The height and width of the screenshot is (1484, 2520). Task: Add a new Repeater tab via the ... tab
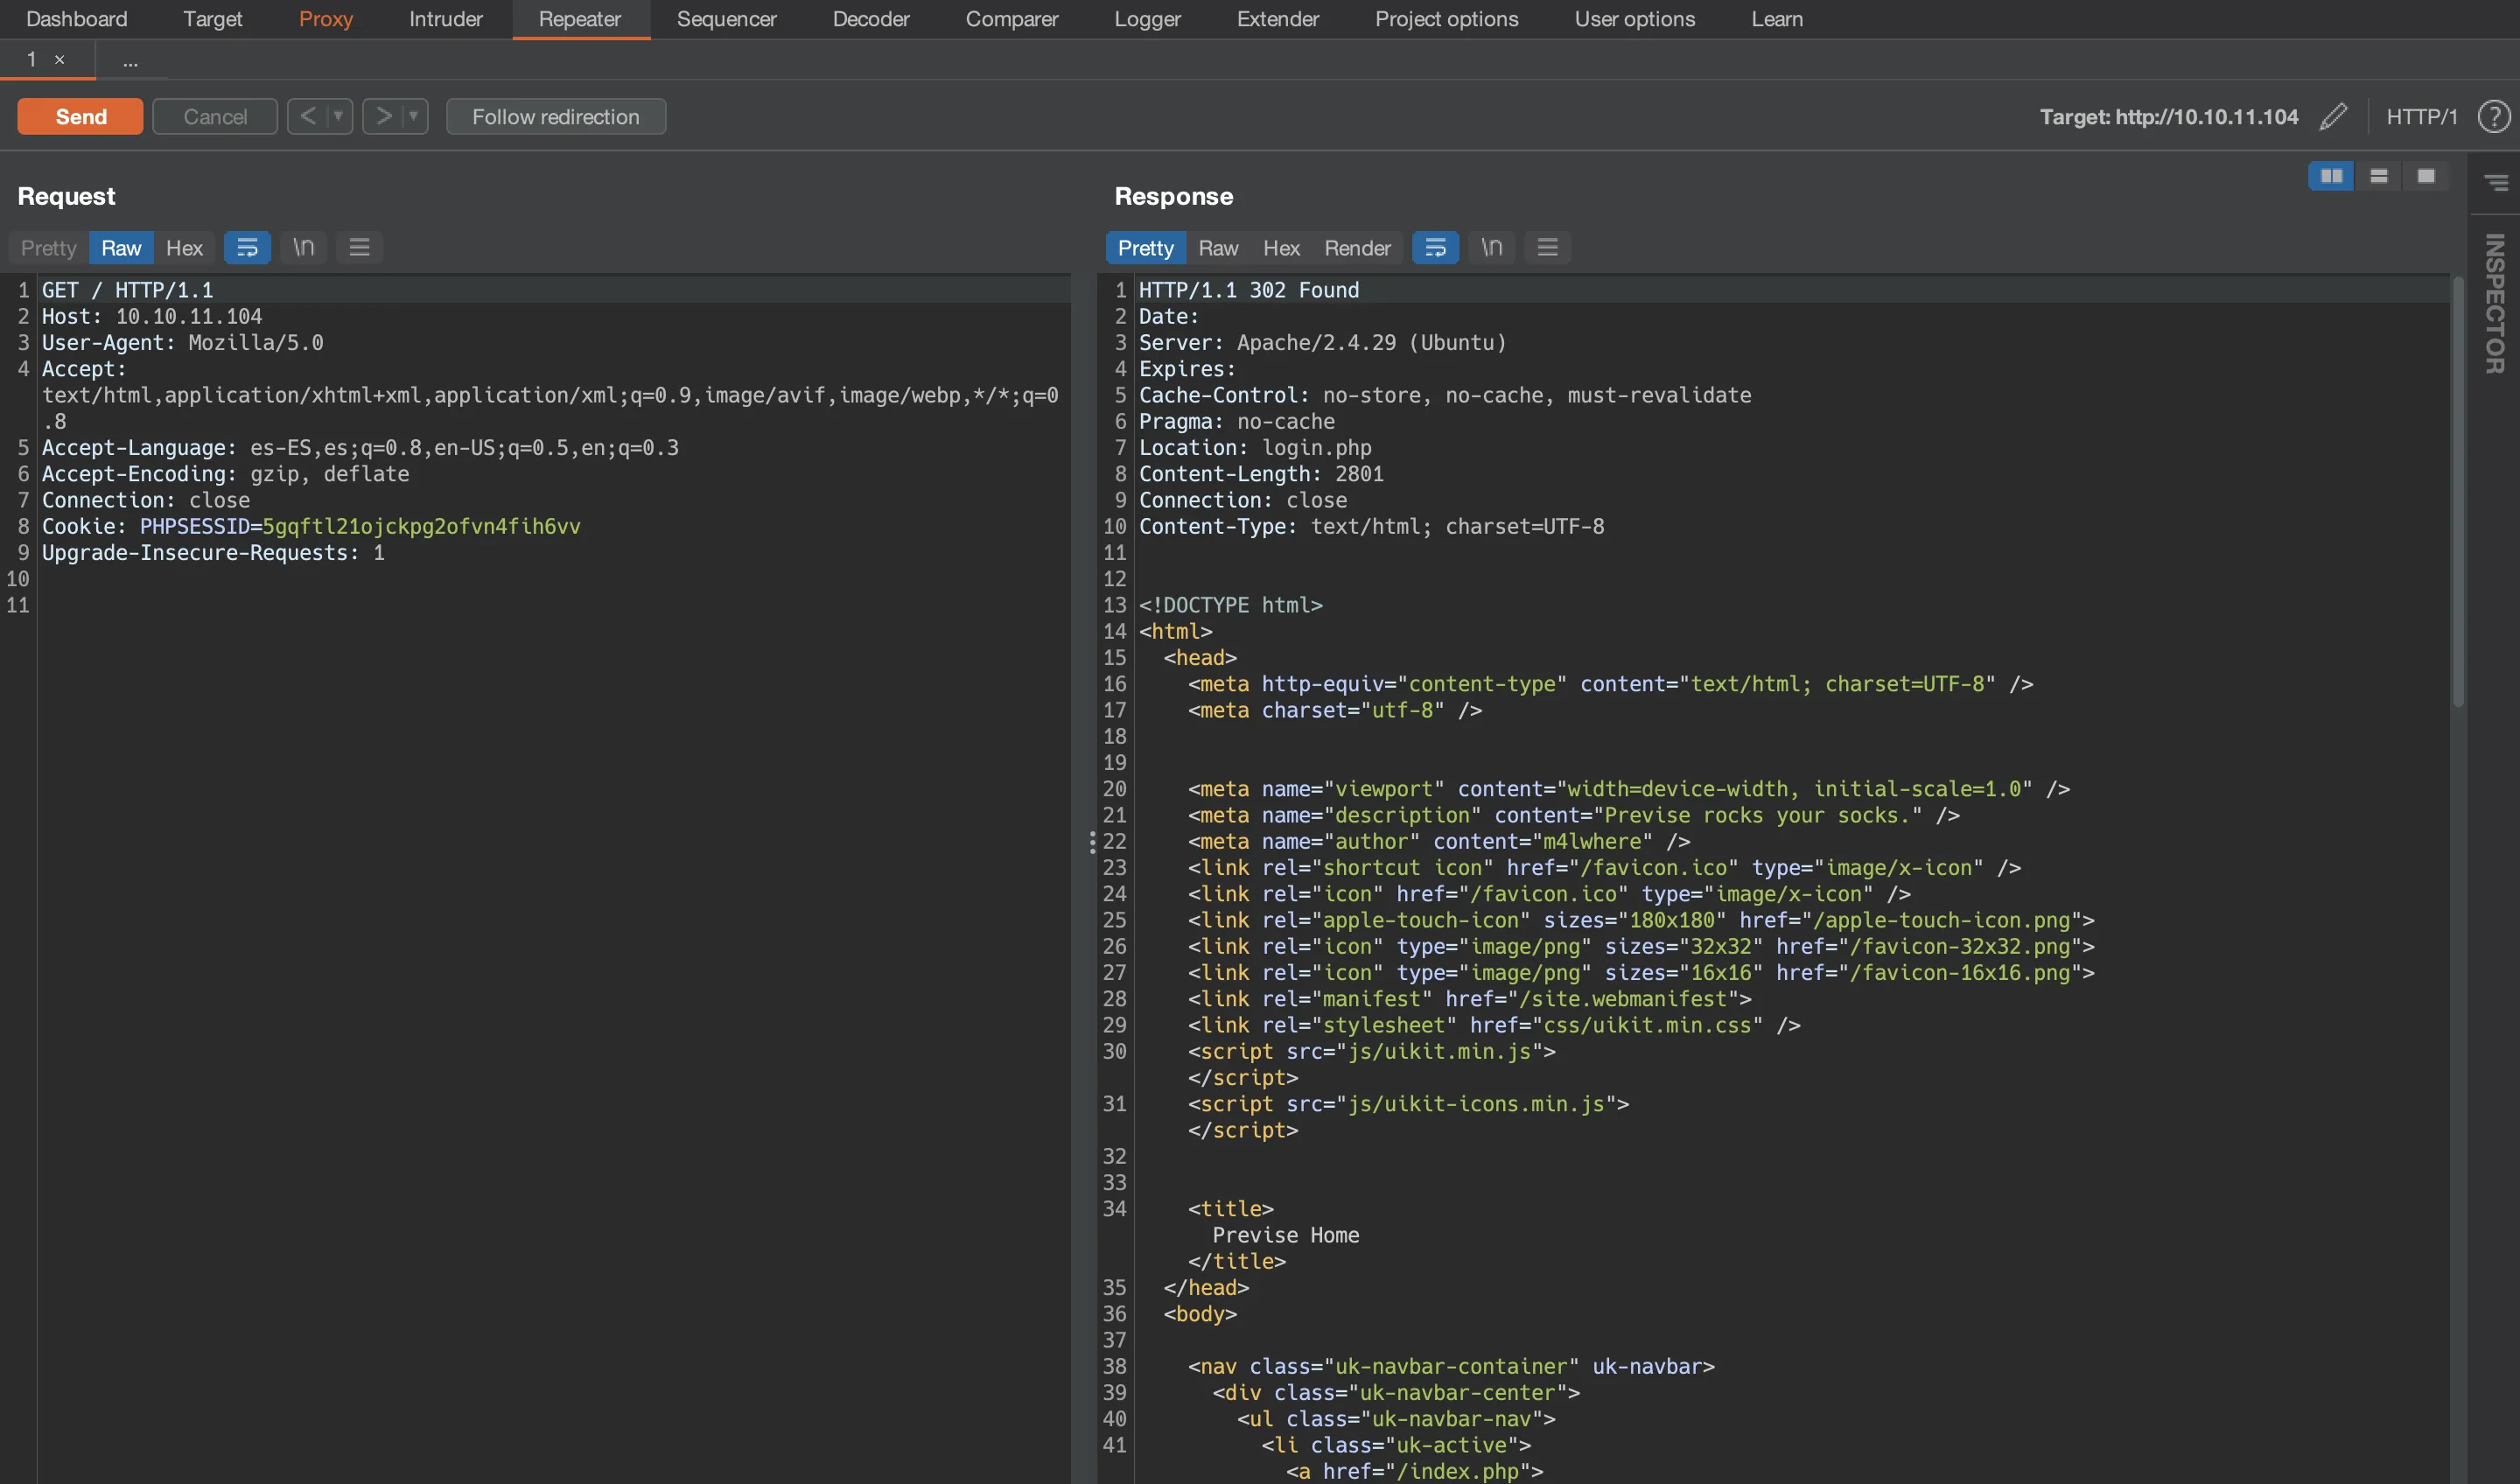(x=131, y=62)
